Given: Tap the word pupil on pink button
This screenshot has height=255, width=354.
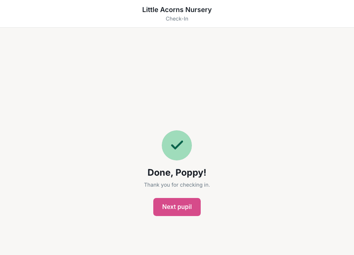Looking at the screenshot, I should 184,207.
